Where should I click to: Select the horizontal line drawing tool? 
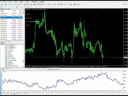pos(11,7)
